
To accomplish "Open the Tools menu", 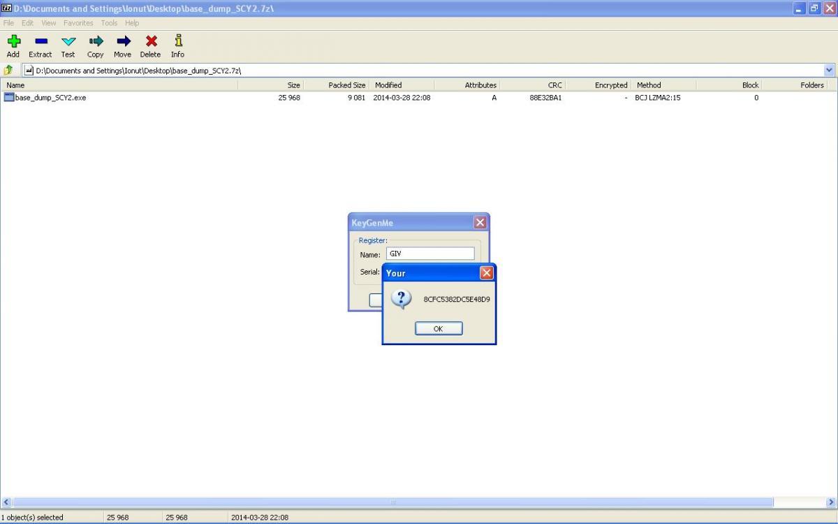I will [109, 23].
